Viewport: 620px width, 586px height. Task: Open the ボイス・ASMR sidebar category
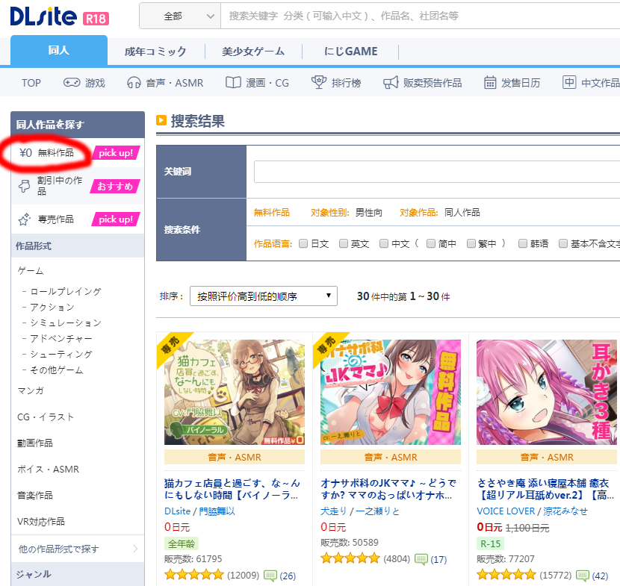[49, 469]
